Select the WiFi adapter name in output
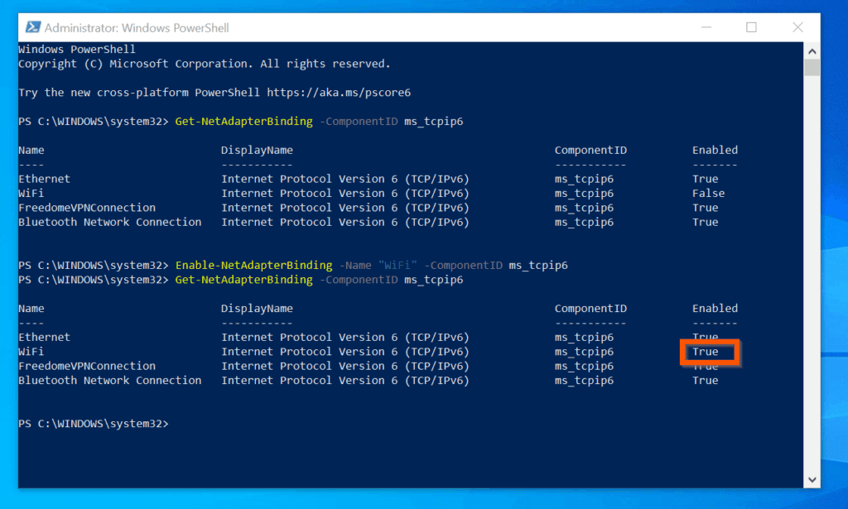This screenshot has height=509, width=848. [31, 193]
